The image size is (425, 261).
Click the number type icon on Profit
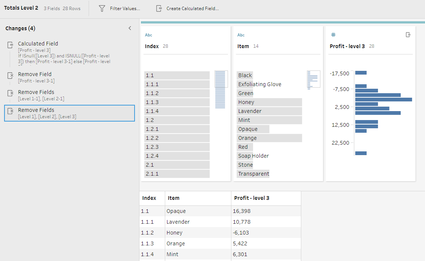pyautogui.click(x=333, y=35)
